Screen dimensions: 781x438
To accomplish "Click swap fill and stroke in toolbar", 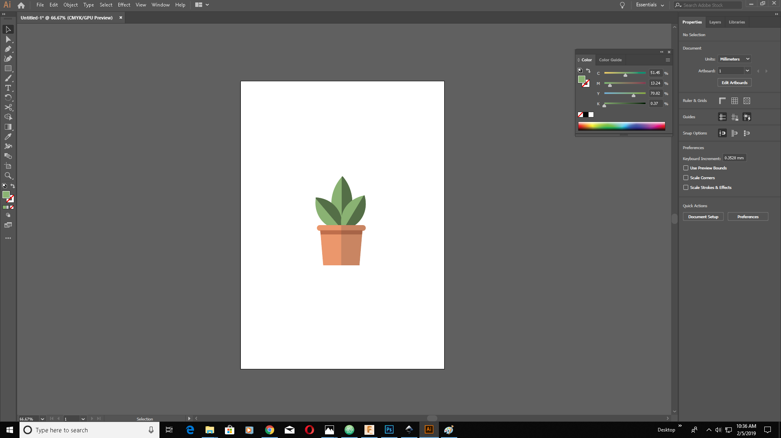I will pyautogui.click(x=13, y=186).
